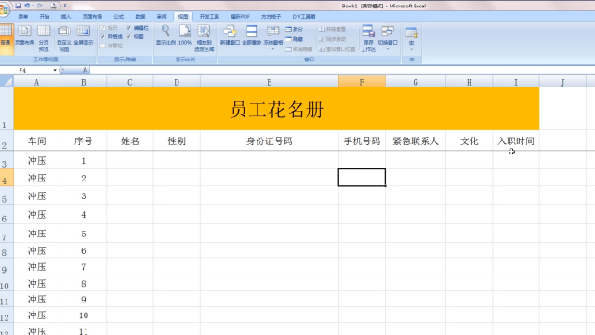Viewport: 595px width, 335px height.
Task: Click the Redo icon in the quick toolbar
Action: pyautogui.click(x=39, y=6)
